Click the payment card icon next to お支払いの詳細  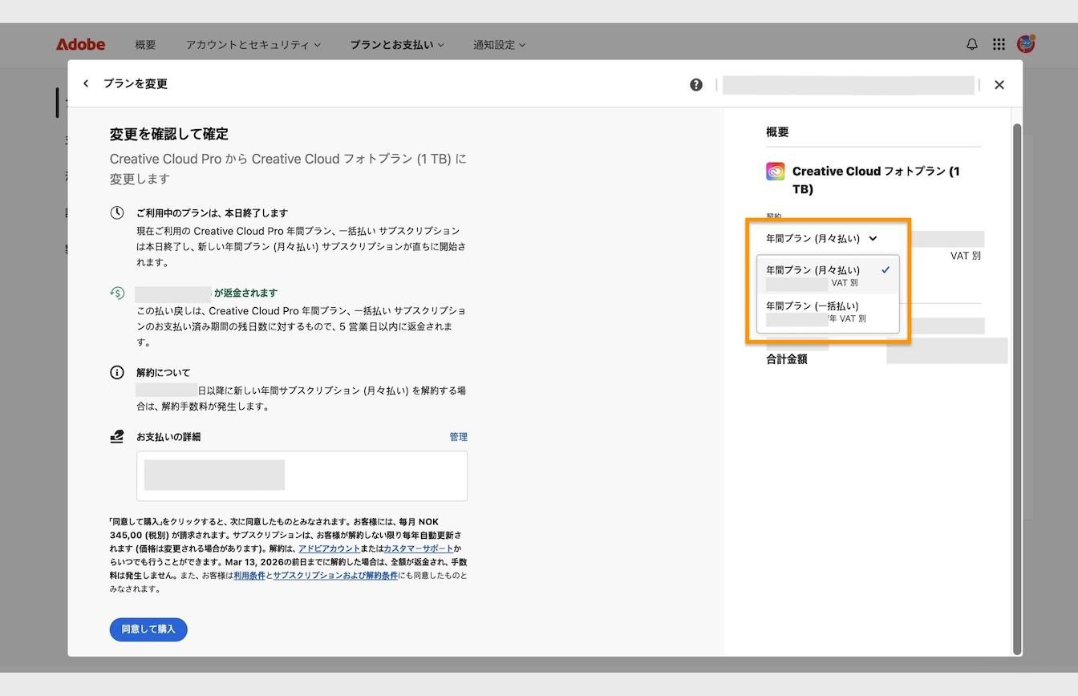pos(117,436)
